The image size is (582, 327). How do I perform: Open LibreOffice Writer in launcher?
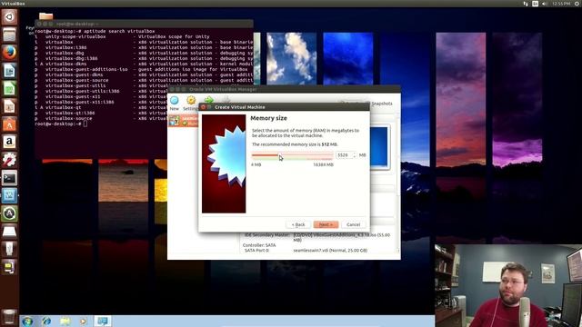[x=9, y=71]
